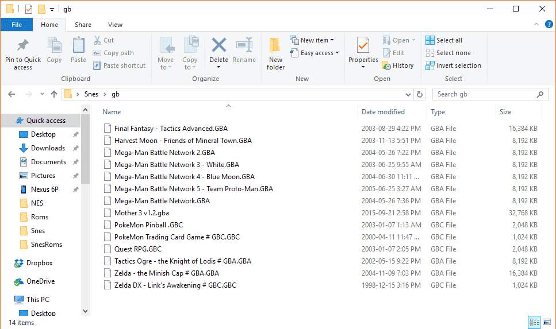Click the navigation pane scroll up arrow

(x=86, y=110)
